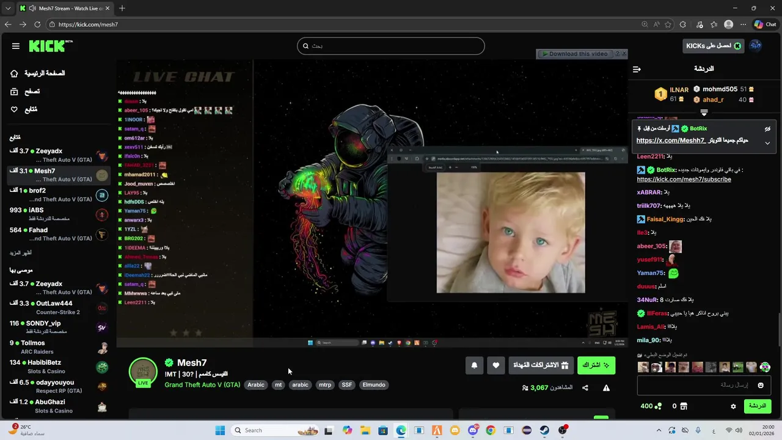Open a new browser tab
This screenshot has width=782, height=440.
pos(122,8)
